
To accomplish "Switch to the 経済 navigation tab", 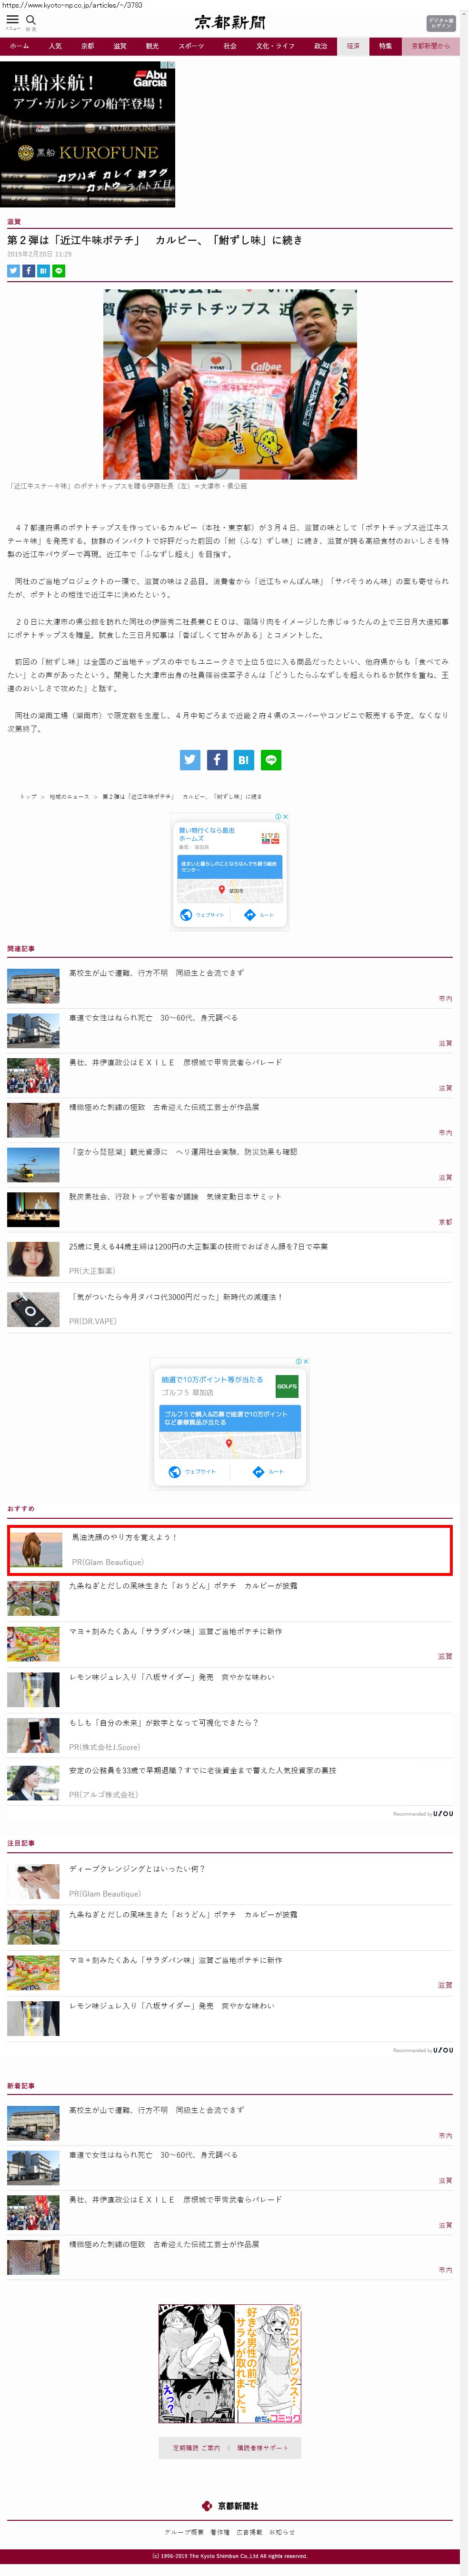I will (353, 46).
